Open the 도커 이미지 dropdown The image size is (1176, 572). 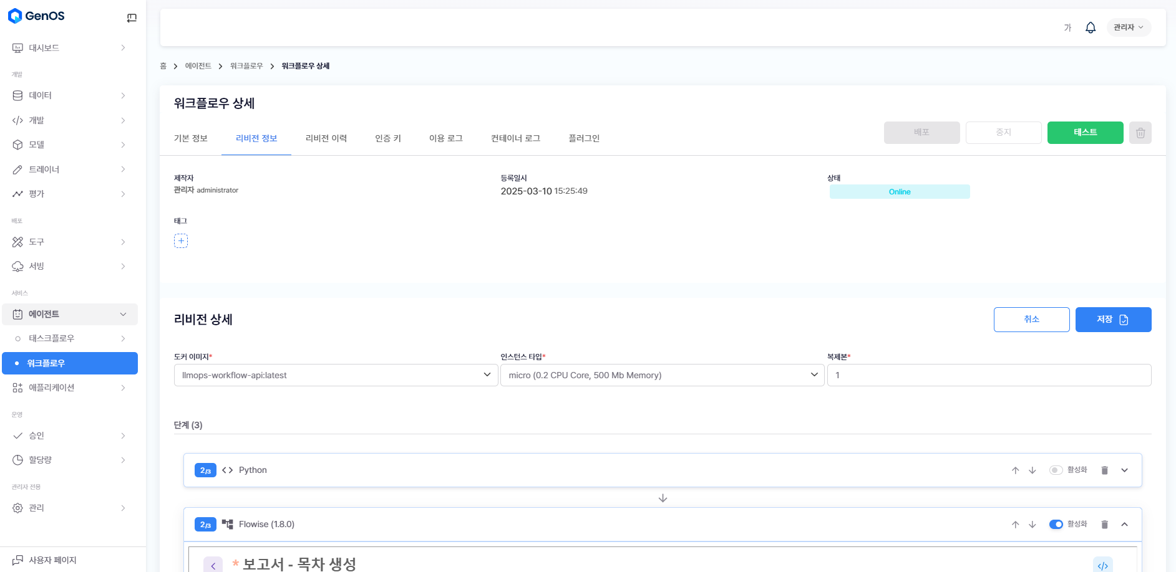point(336,375)
